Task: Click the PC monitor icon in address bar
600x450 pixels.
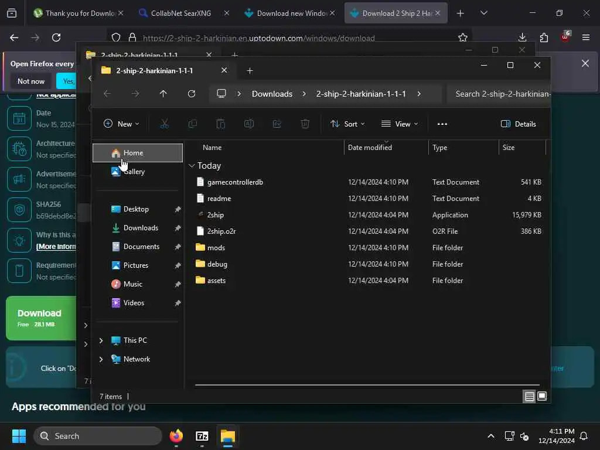Action: tap(221, 94)
